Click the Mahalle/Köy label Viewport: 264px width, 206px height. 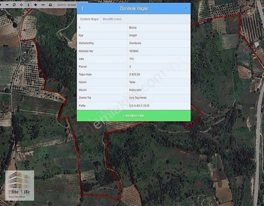click(x=86, y=43)
